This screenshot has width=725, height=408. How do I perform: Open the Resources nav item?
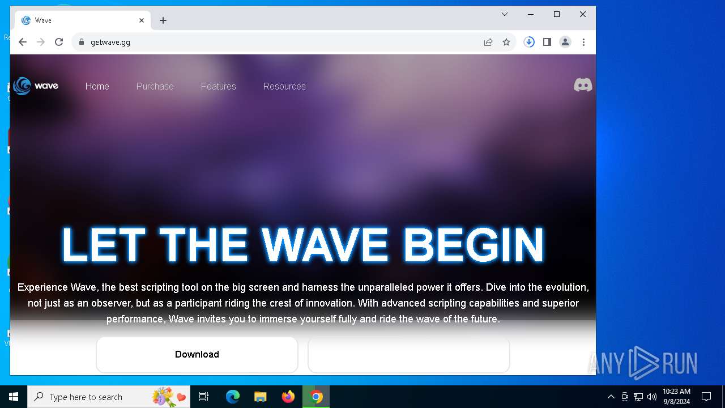click(x=284, y=86)
